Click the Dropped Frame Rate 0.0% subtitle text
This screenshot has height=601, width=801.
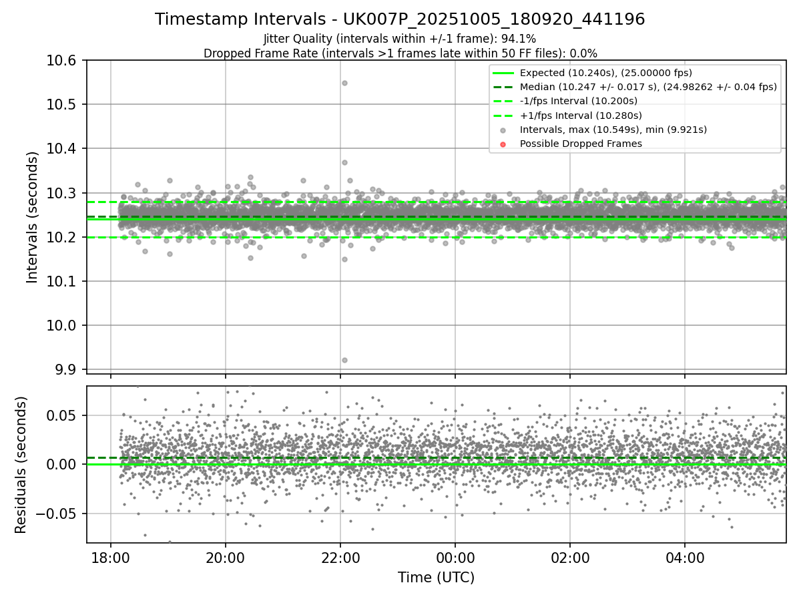tap(400, 53)
